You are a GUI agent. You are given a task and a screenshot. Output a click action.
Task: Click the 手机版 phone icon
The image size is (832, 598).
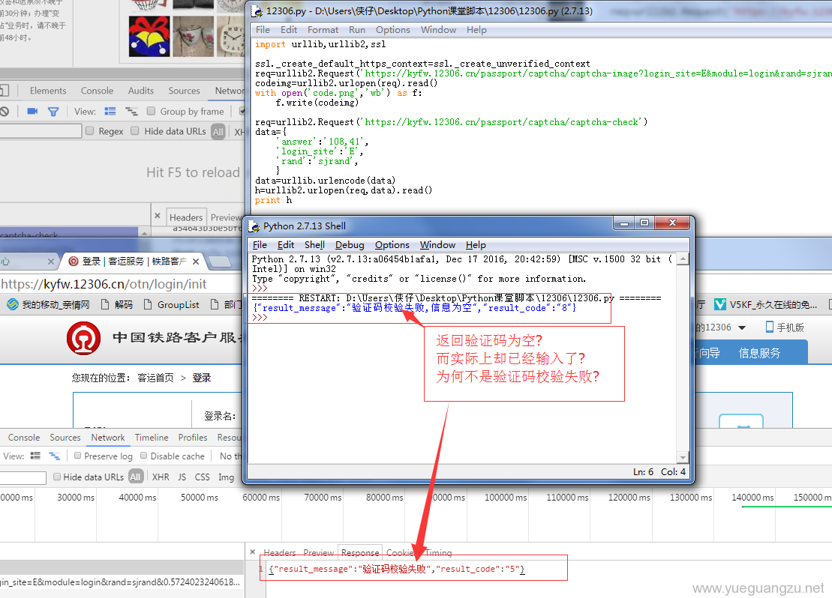click(770, 327)
